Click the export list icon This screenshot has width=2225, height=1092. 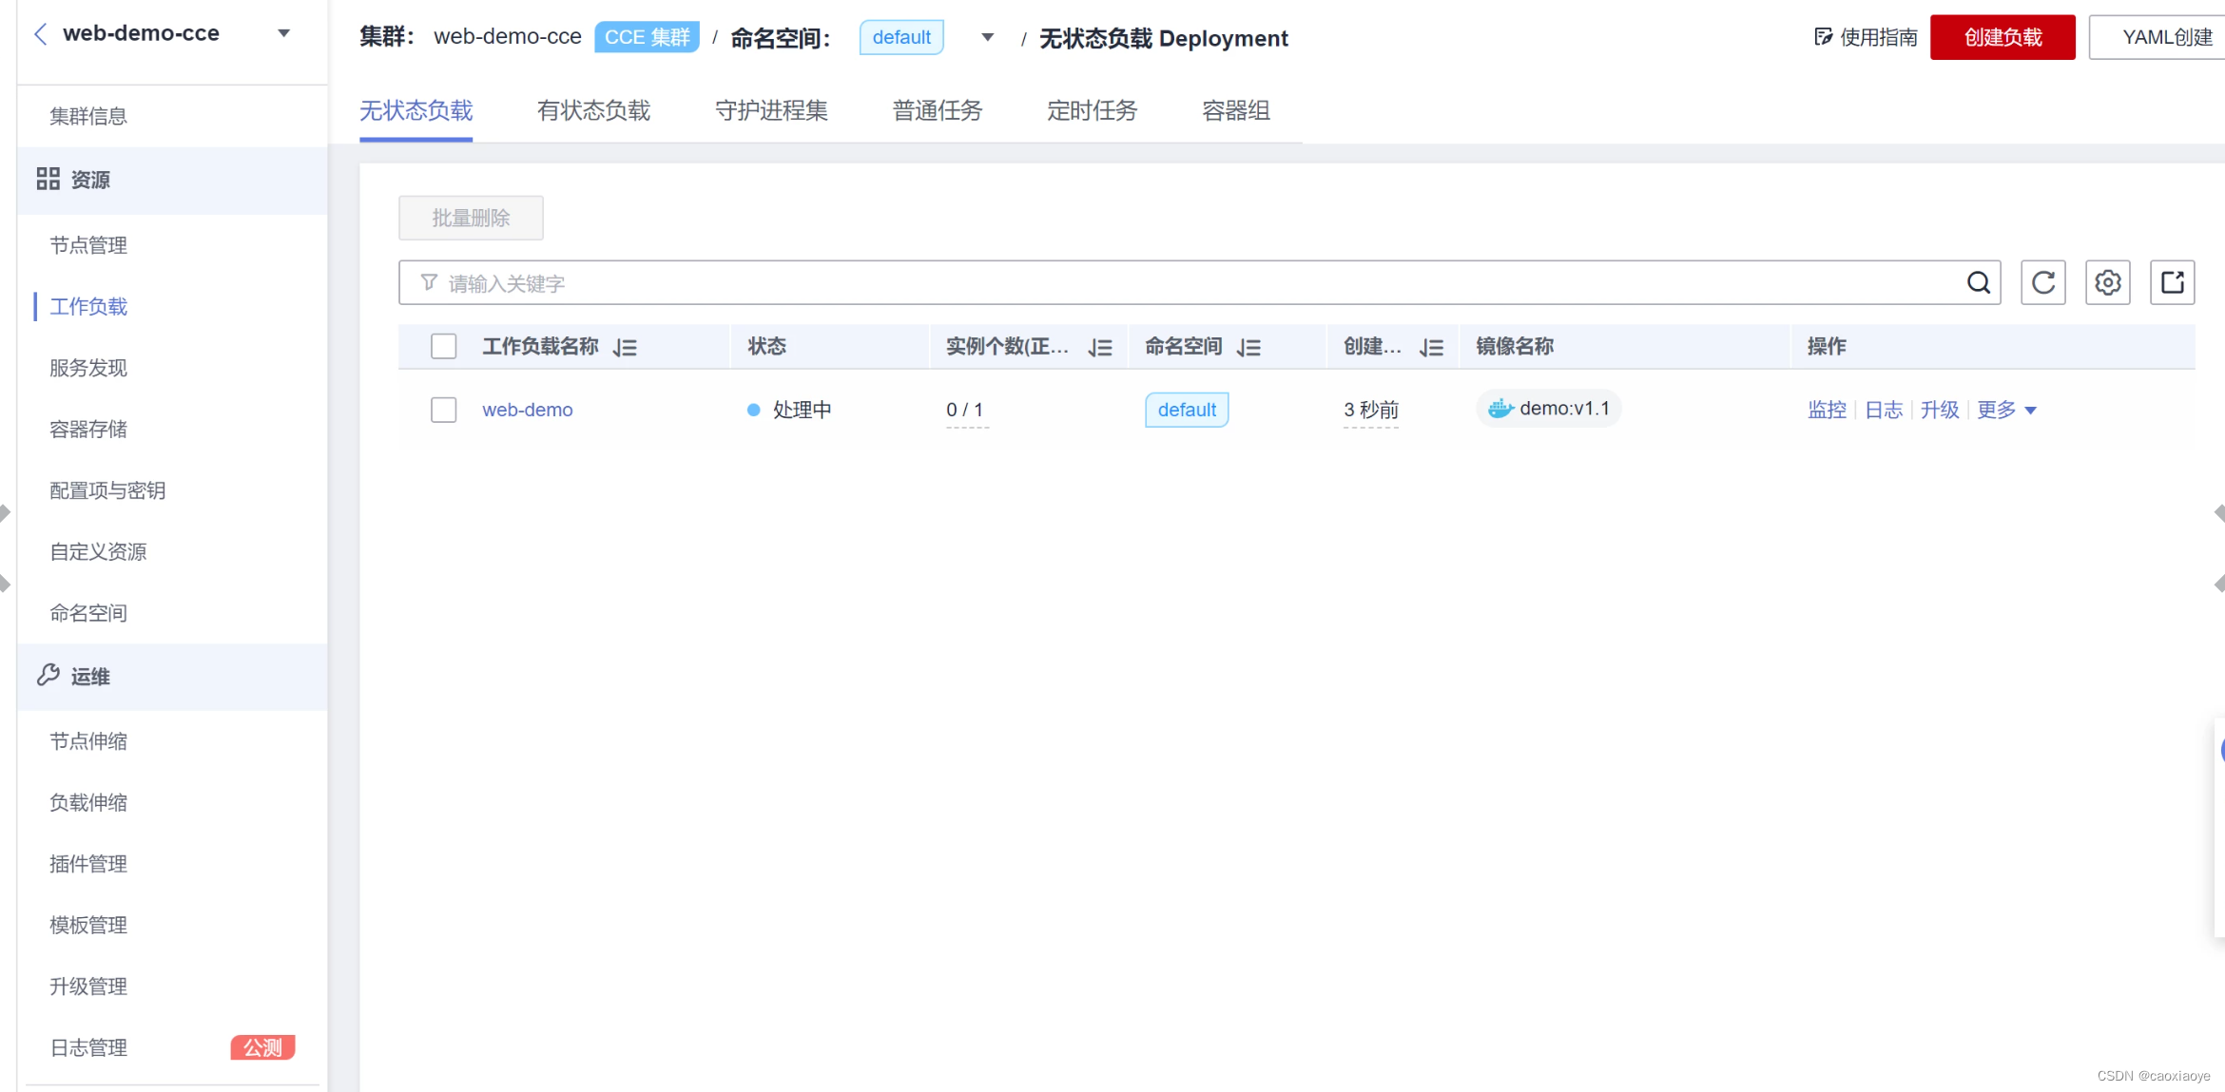(2172, 282)
